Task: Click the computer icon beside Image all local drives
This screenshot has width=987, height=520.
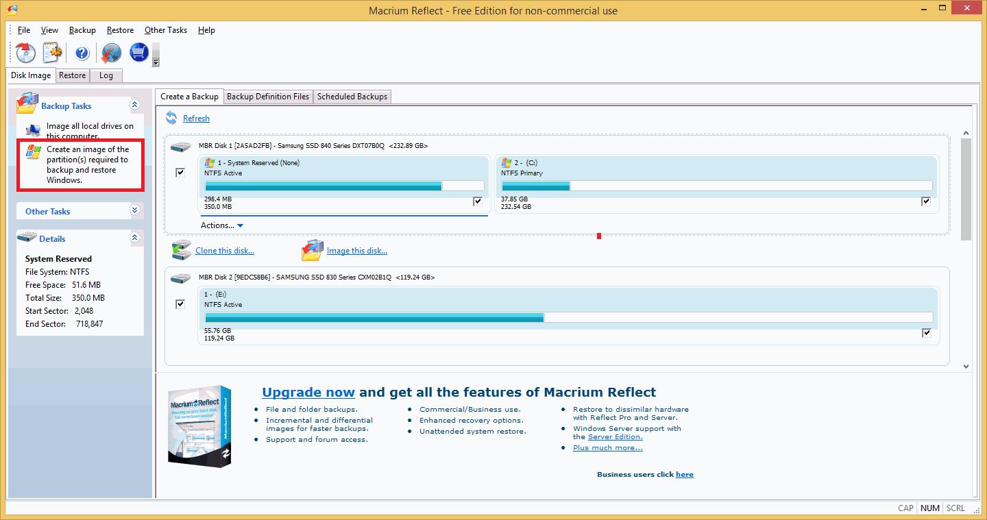Action: click(33, 129)
